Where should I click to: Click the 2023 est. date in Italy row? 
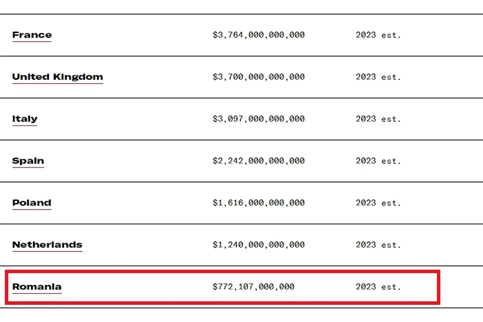click(379, 119)
